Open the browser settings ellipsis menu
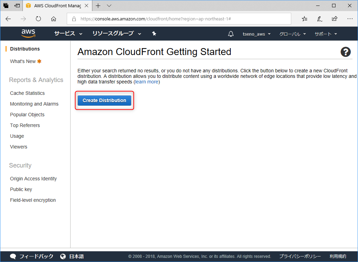 click(x=350, y=19)
